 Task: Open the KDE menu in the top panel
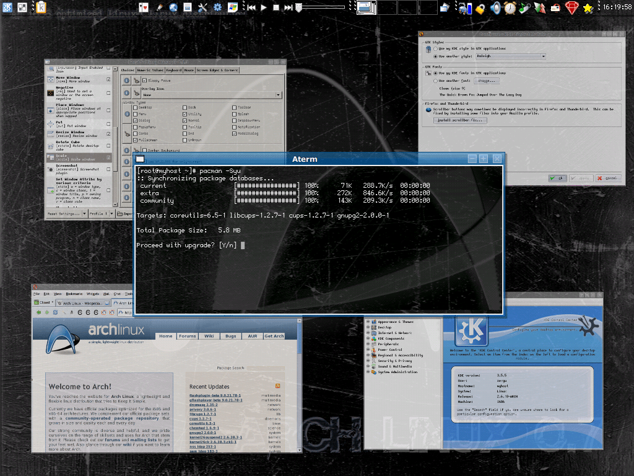point(7,7)
